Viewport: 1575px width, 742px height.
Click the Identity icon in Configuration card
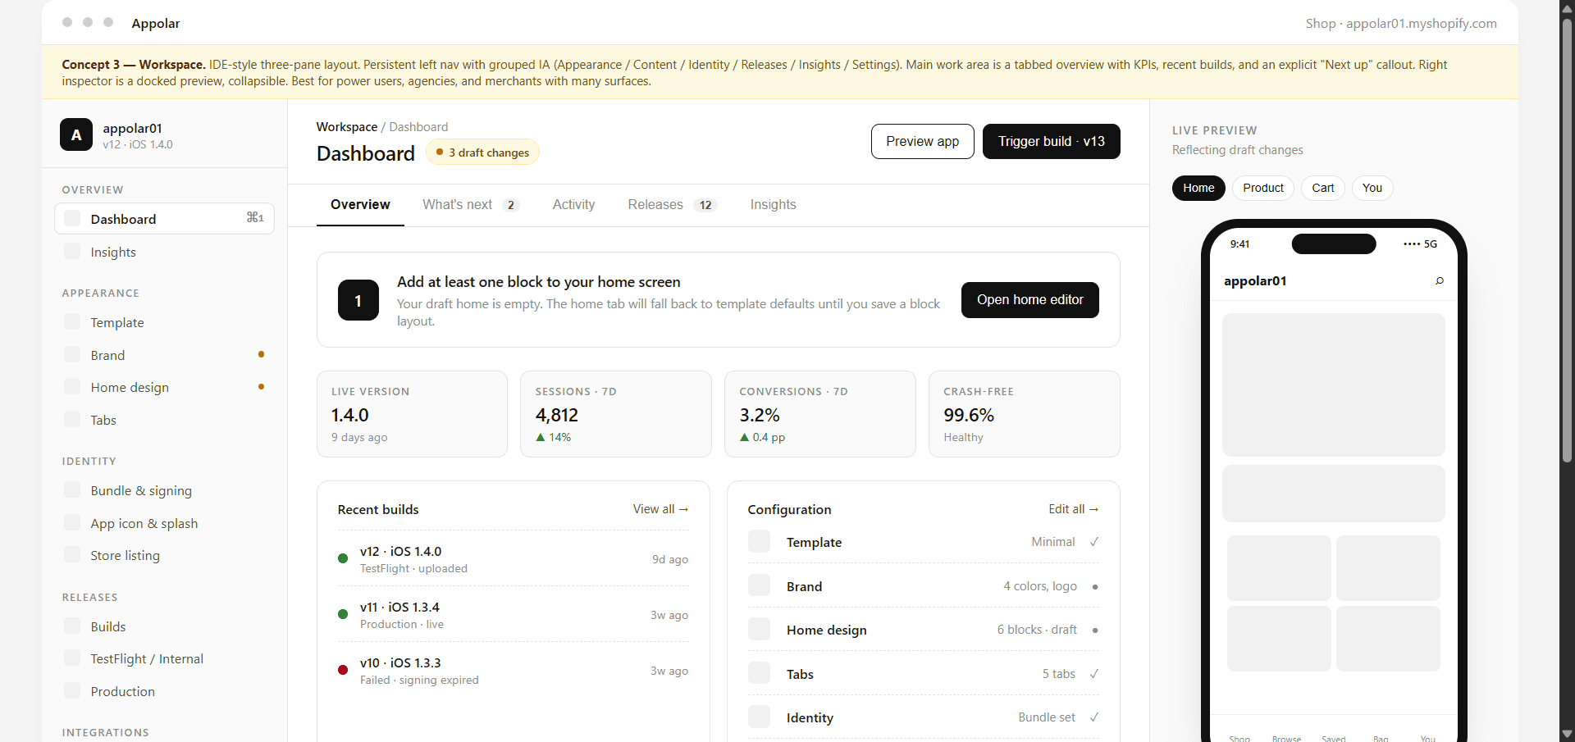pyautogui.click(x=760, y=717)
